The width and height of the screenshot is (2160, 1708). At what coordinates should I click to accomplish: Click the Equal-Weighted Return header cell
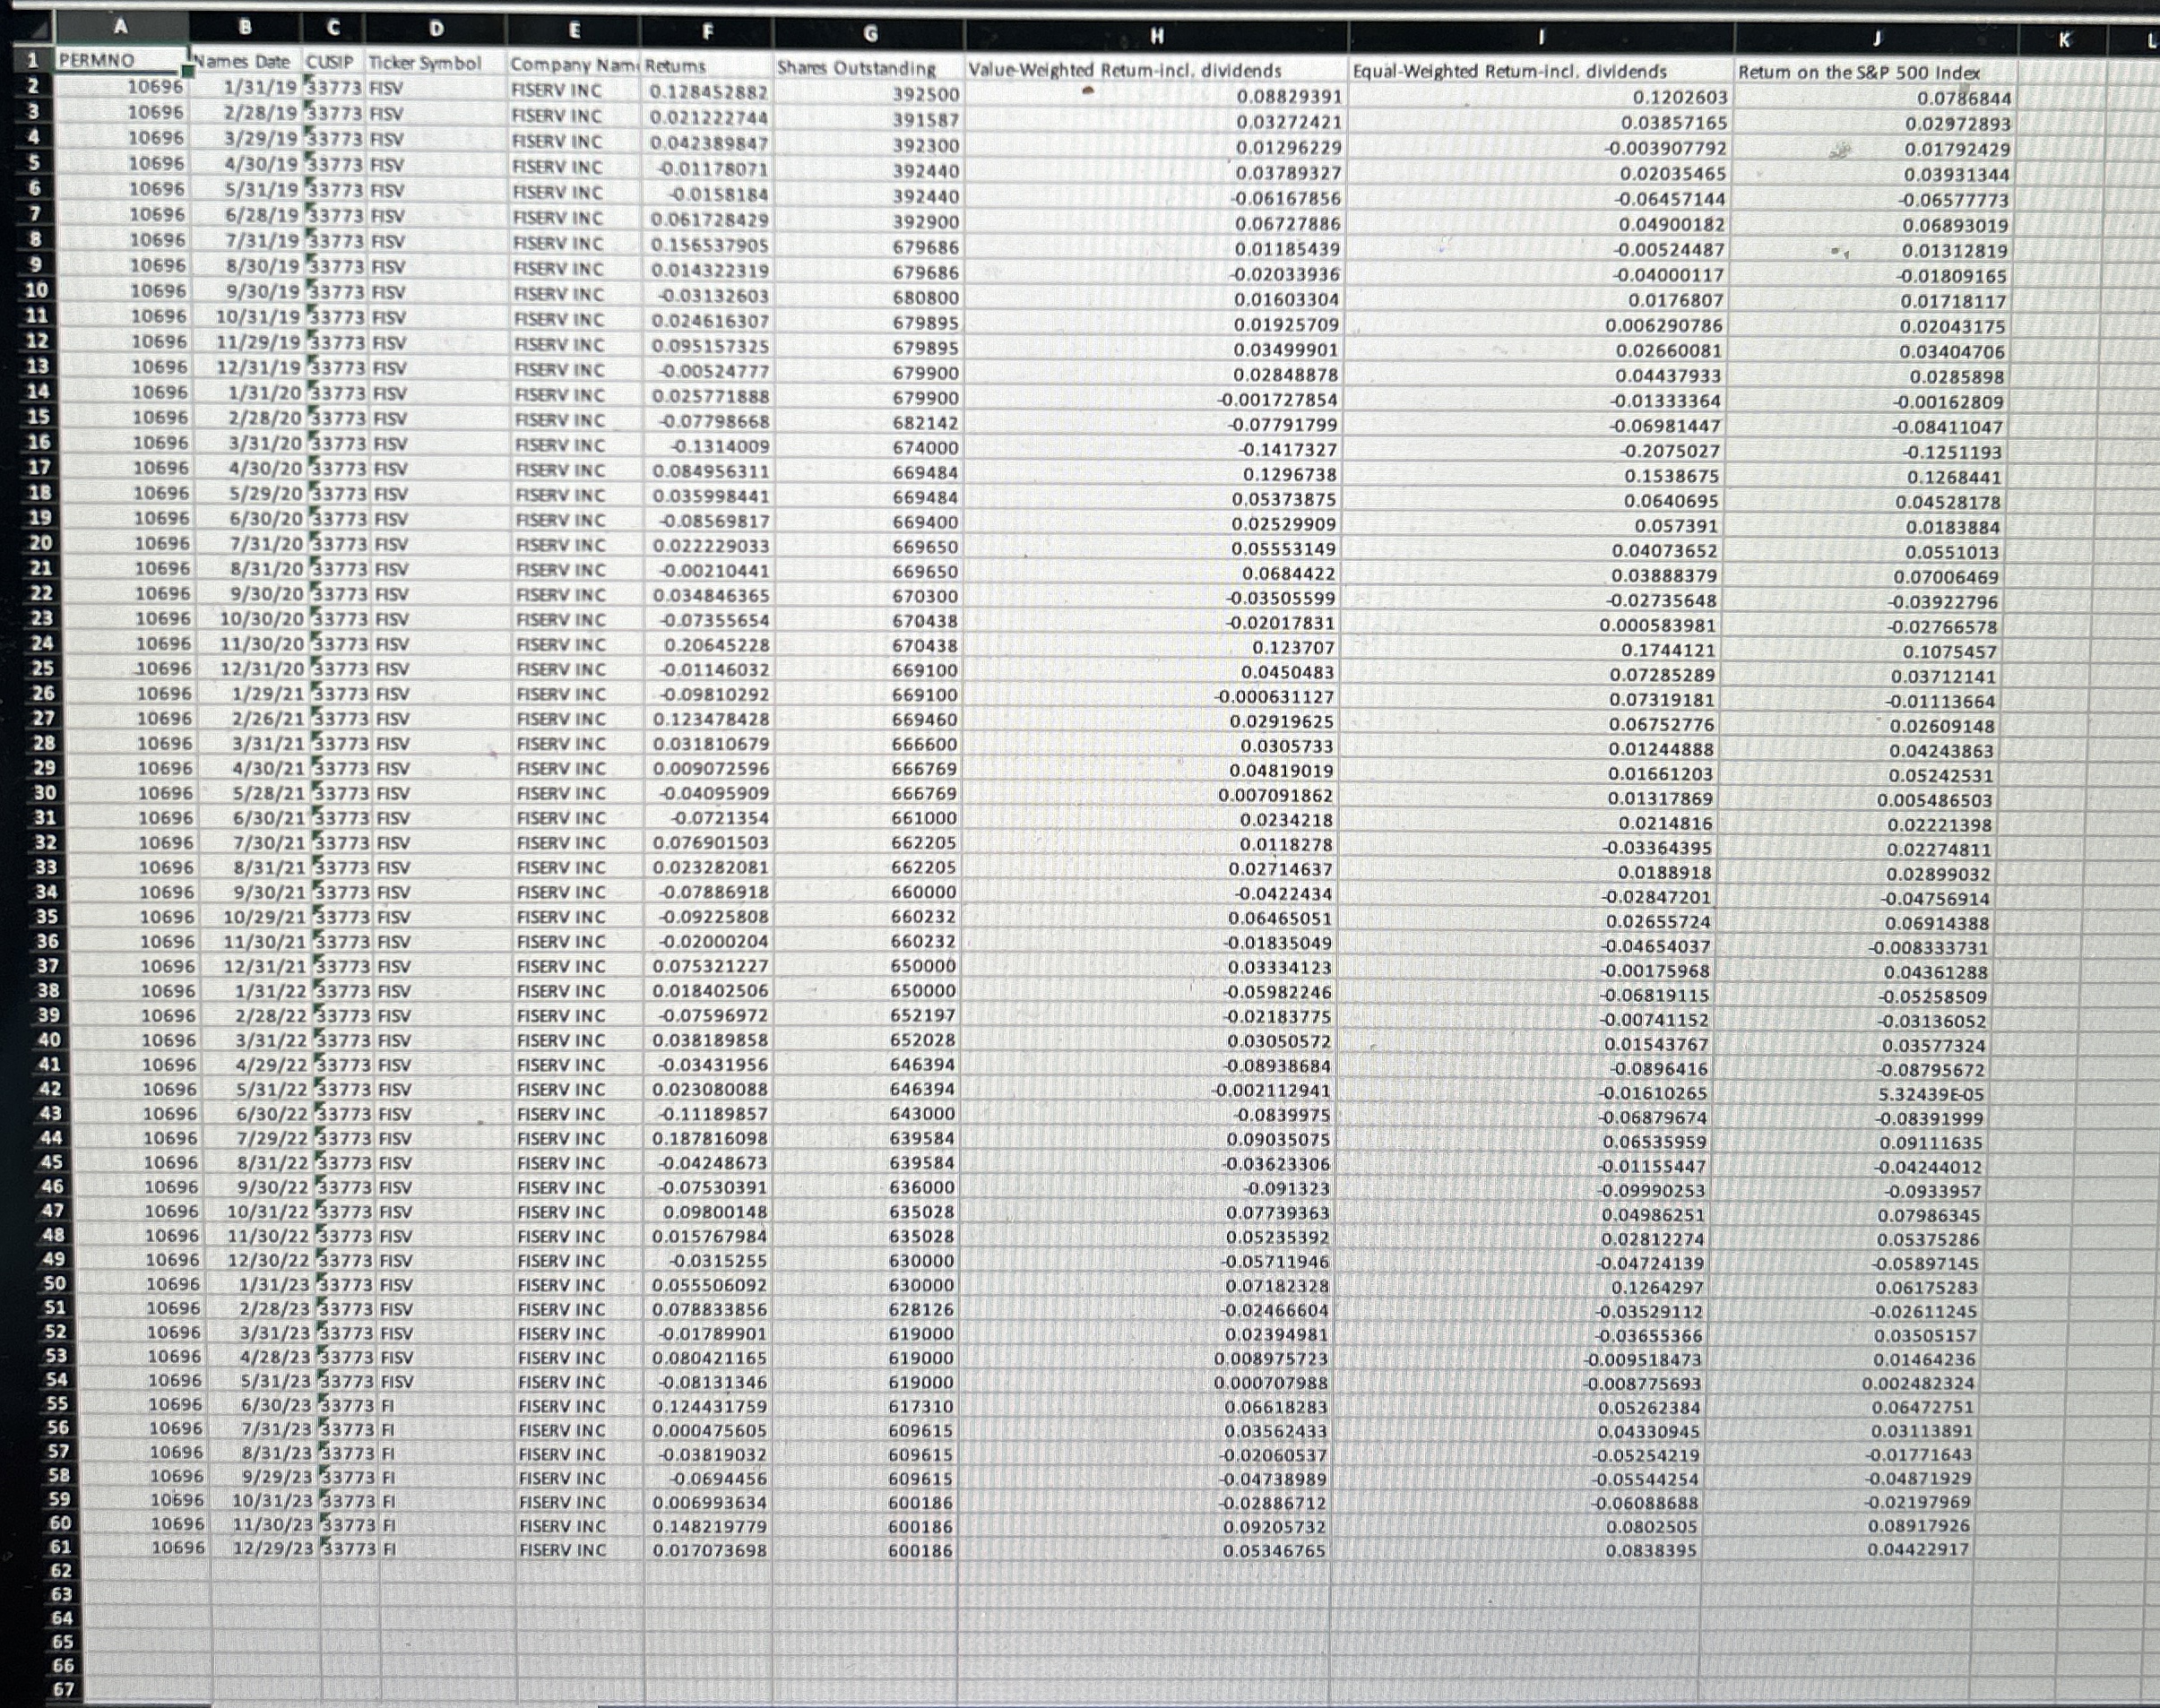[x=1509, y=71]
